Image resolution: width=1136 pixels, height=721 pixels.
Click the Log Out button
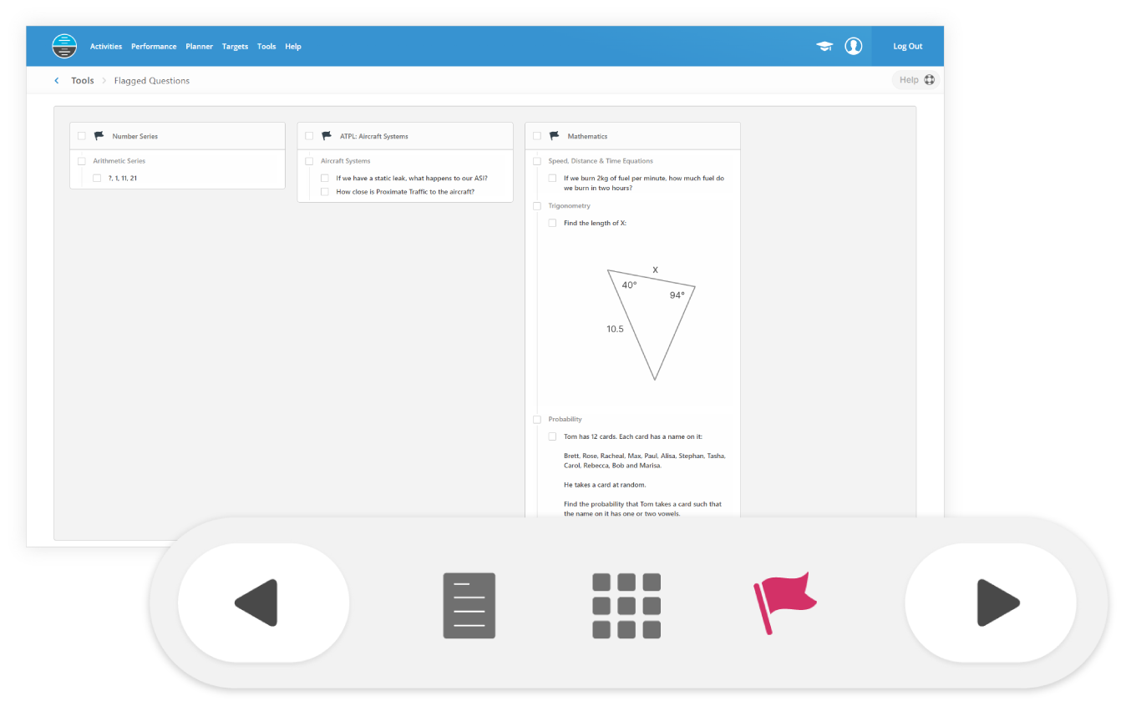907,47
